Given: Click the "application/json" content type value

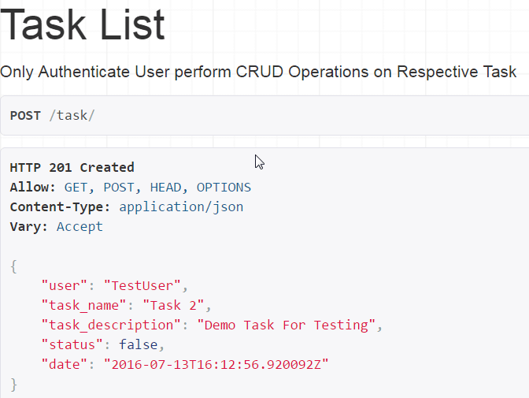Looking at the screenshot, I should pos(181,207).
